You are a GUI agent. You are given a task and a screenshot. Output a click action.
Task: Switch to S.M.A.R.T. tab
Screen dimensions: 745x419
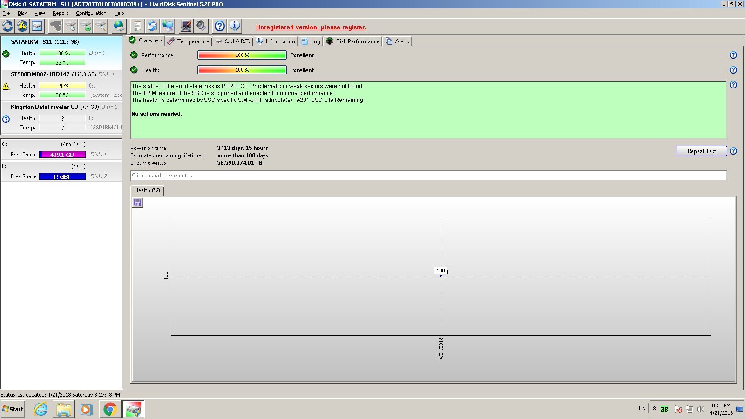pos(232,41)
